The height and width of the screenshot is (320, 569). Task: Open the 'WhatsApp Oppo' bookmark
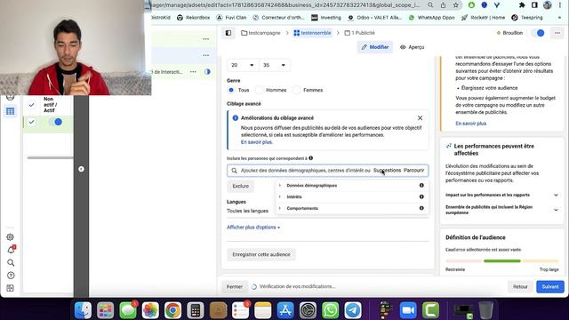(431, 18)
